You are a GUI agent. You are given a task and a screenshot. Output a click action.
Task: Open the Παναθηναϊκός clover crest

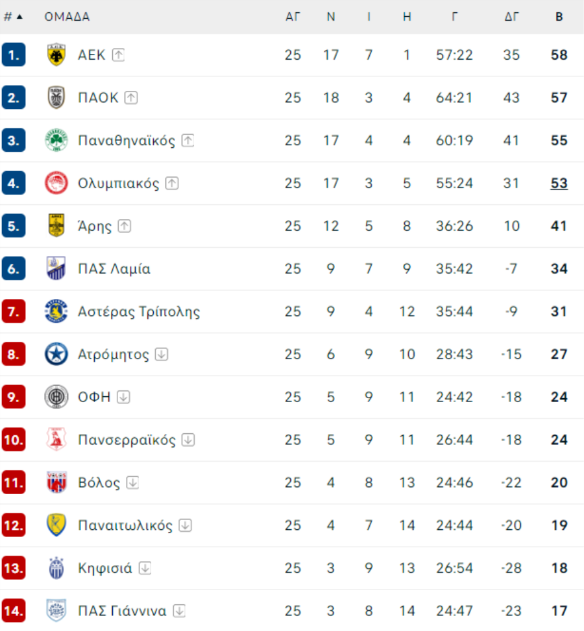click(x=56, y=141)
